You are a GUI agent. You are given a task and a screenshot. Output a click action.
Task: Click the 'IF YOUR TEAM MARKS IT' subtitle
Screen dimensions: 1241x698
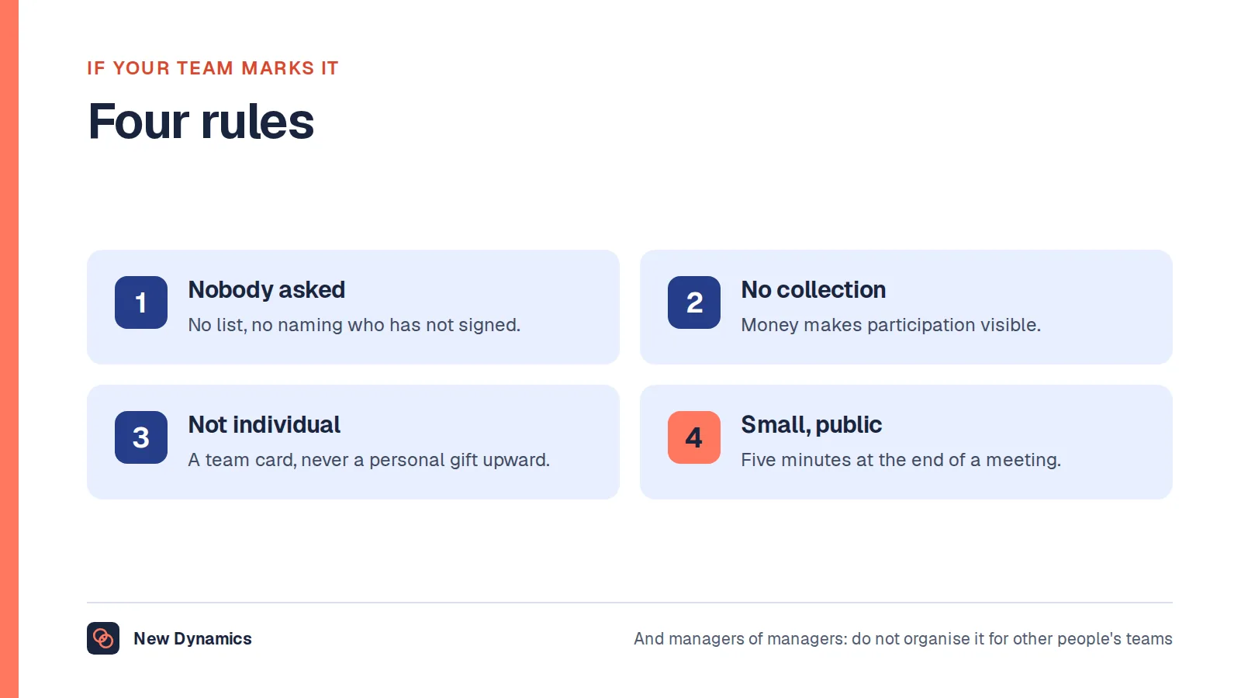click(213, 68)
